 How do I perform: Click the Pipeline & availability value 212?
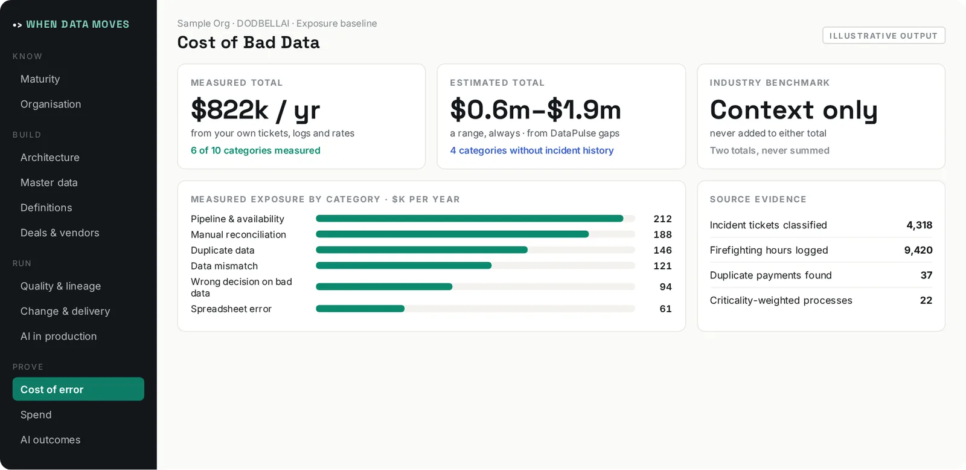(662, 219)
